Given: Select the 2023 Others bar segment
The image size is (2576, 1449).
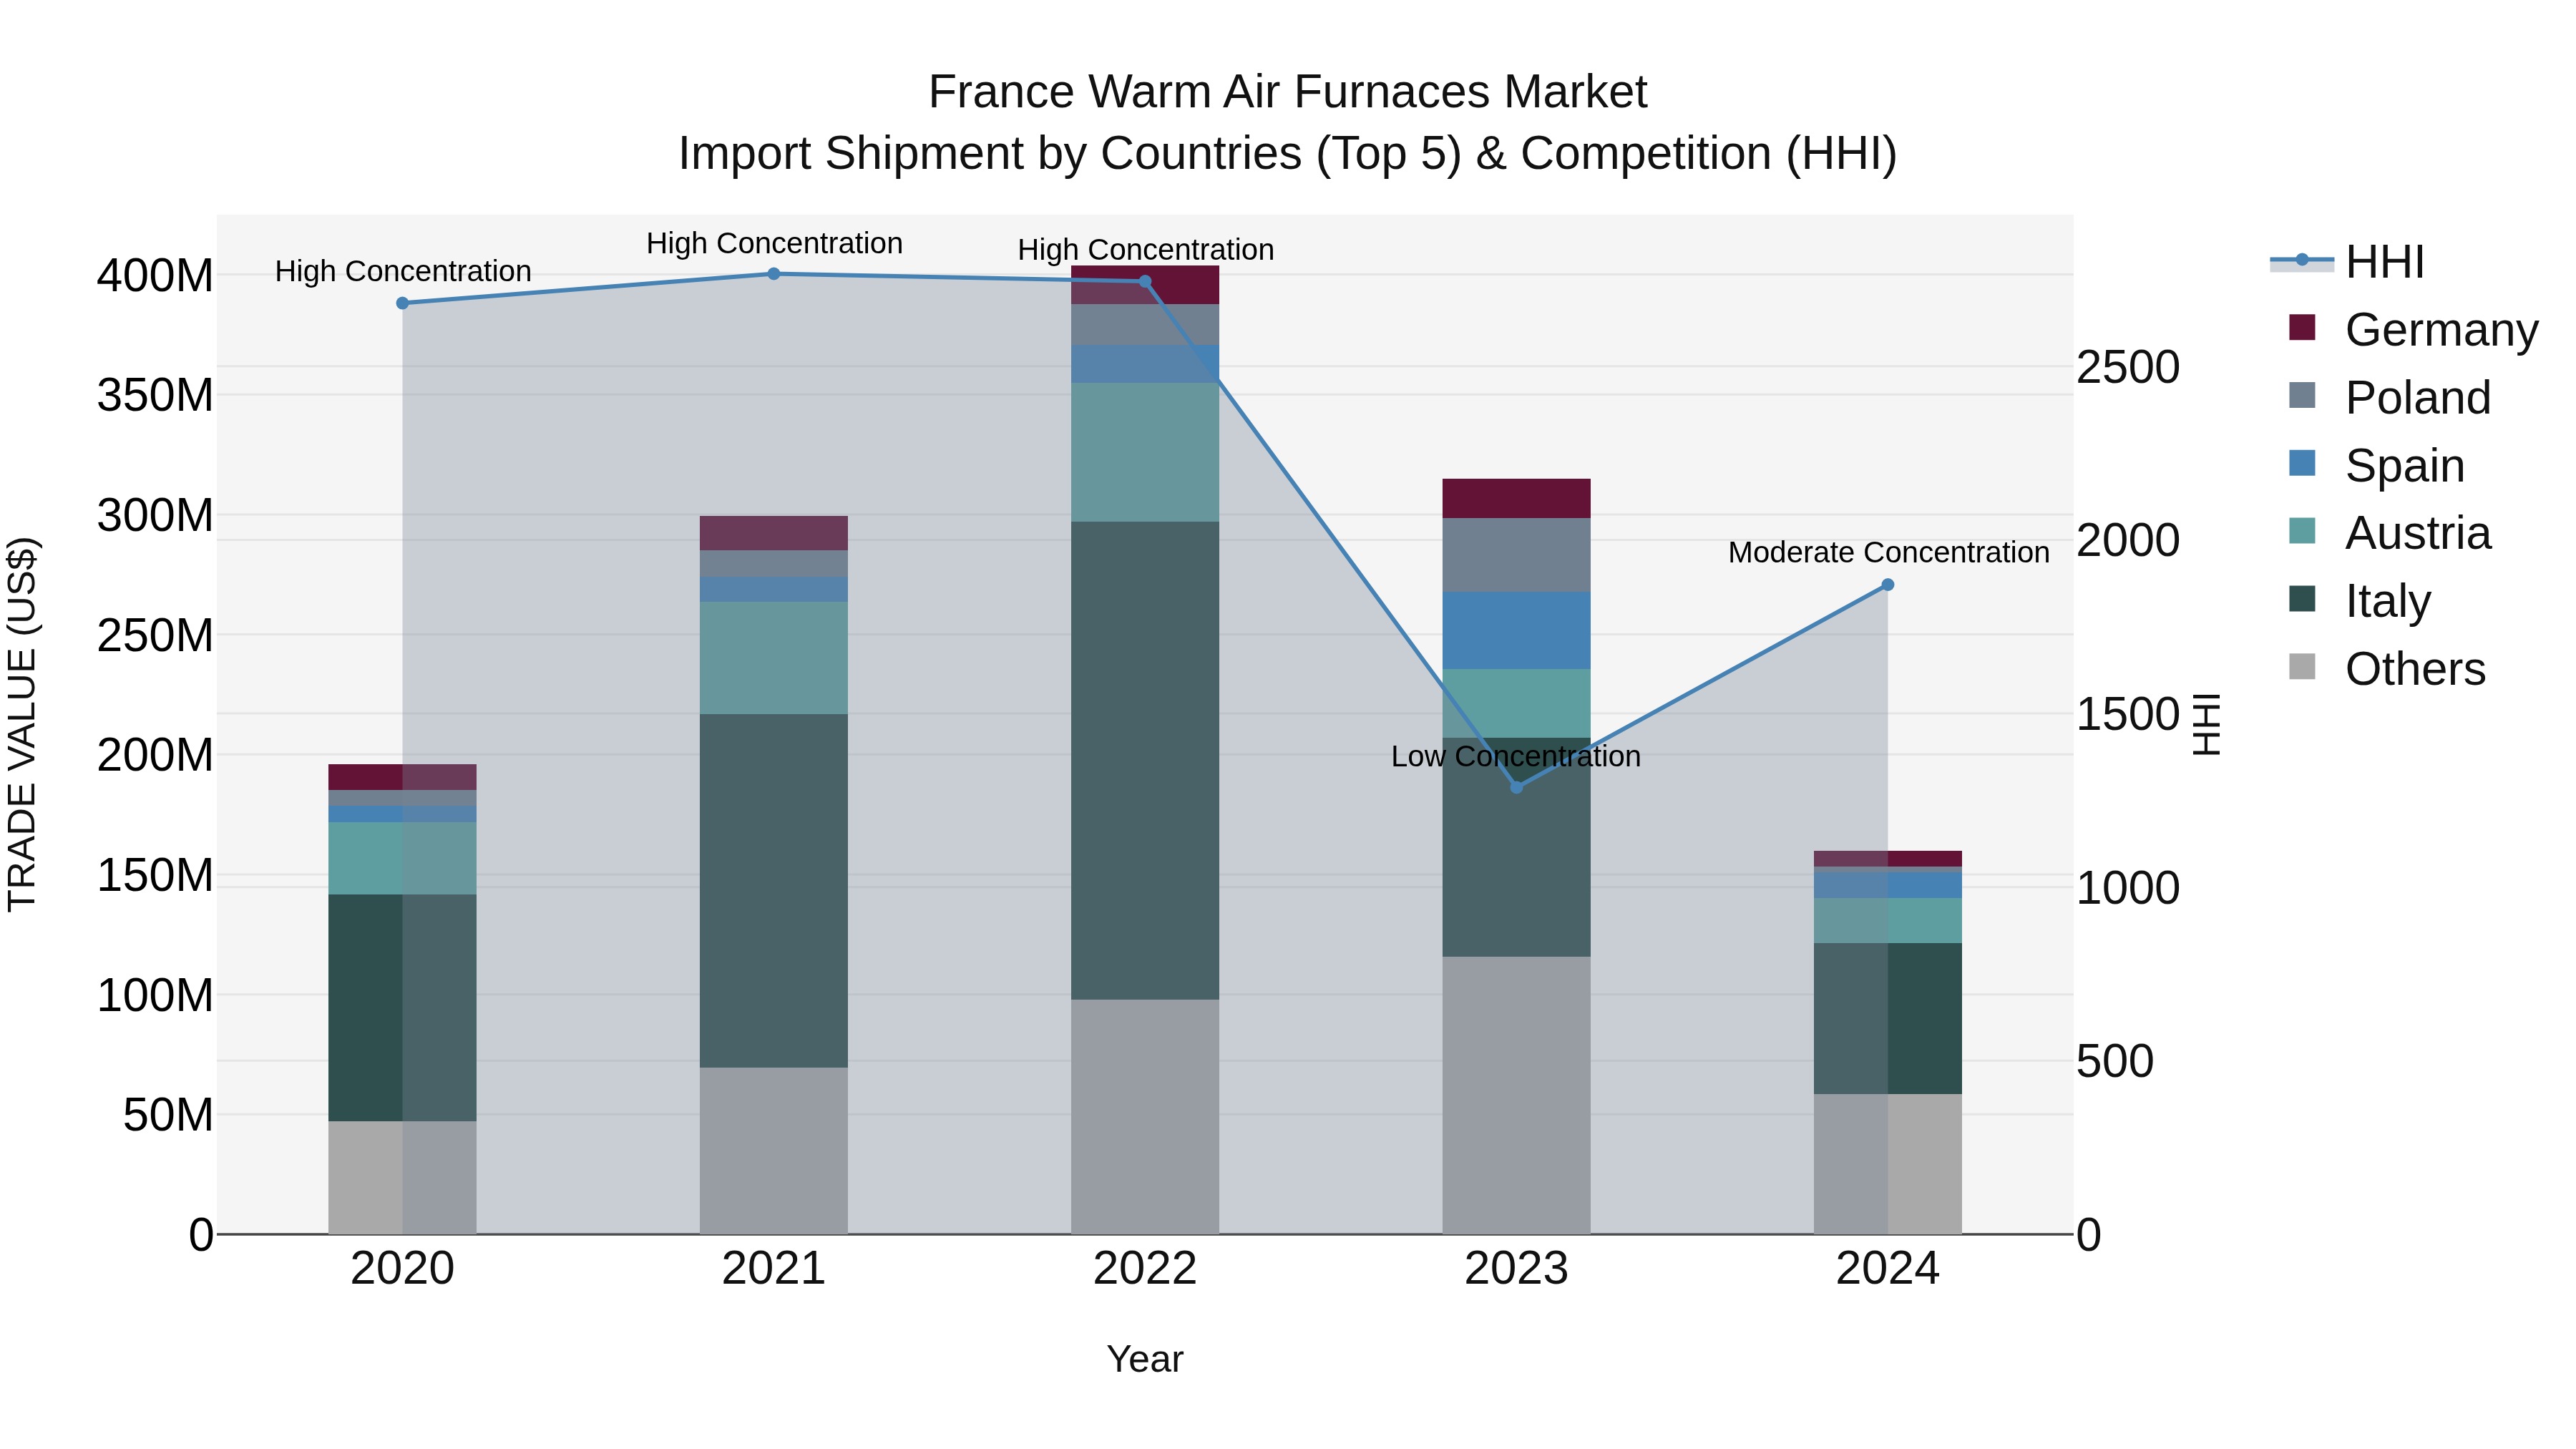Looking at the screenshot, I should point(1516,1095).
